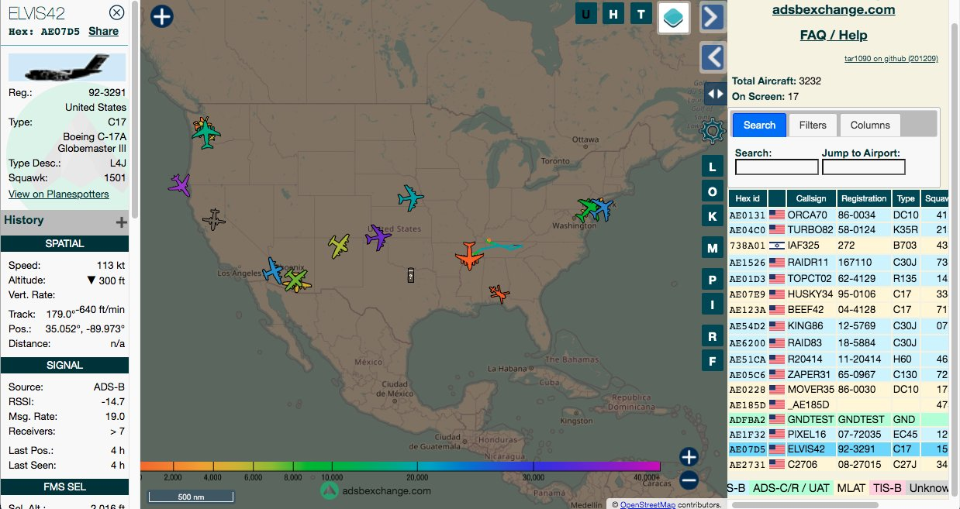This screenshot has width=960, height=509.
Task: Toggle the U map button
Action: click(x=585, y=13)
